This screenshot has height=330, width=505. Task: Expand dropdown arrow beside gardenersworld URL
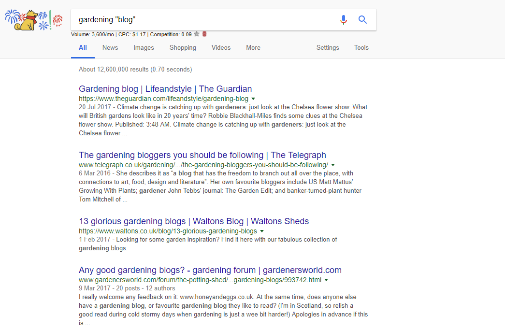point(326,280)
